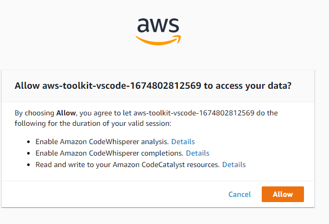Cancel the access request

pos(239,194)
